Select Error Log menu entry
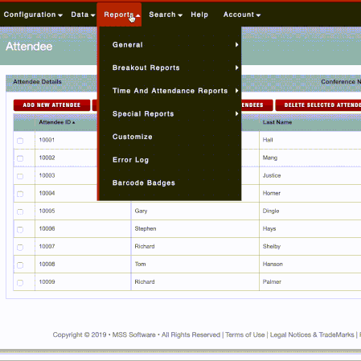The height and width of the screenshot is (361, 361). [130, 160]
